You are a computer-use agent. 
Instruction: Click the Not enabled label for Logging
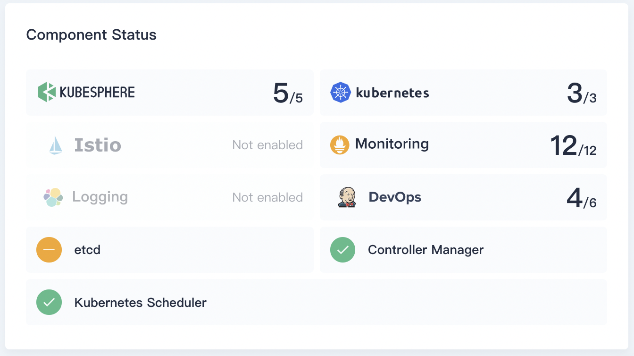click(267, 197)
